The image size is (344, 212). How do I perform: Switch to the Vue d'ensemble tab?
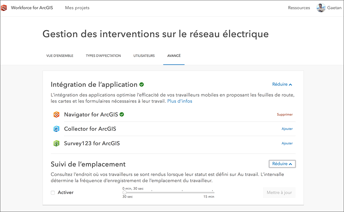tap(60, 56)
